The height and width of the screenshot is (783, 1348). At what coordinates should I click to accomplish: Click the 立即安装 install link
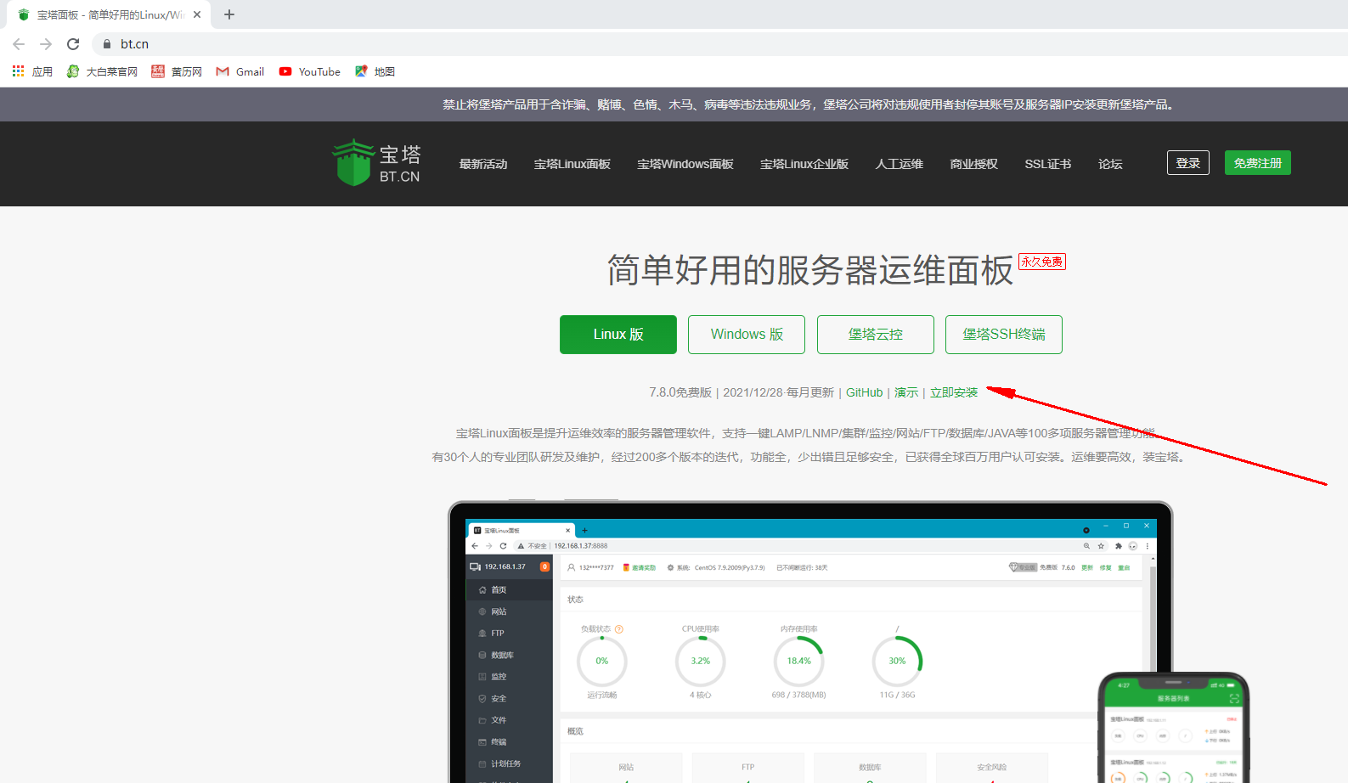(954, 392)
